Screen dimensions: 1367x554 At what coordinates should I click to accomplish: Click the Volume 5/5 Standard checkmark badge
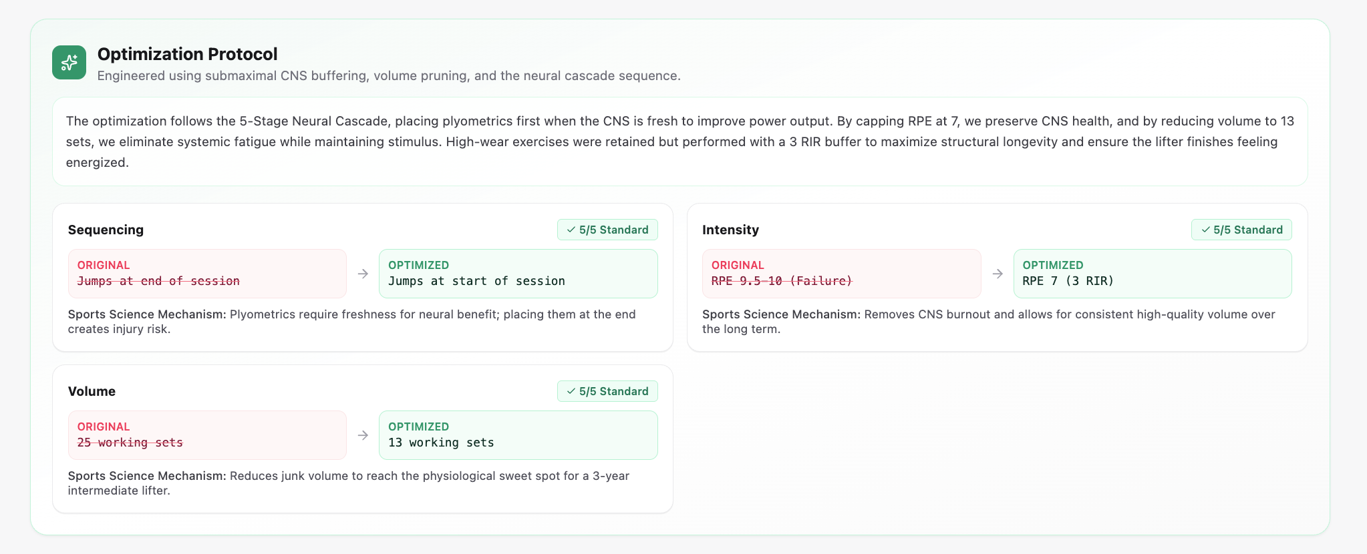607,391
